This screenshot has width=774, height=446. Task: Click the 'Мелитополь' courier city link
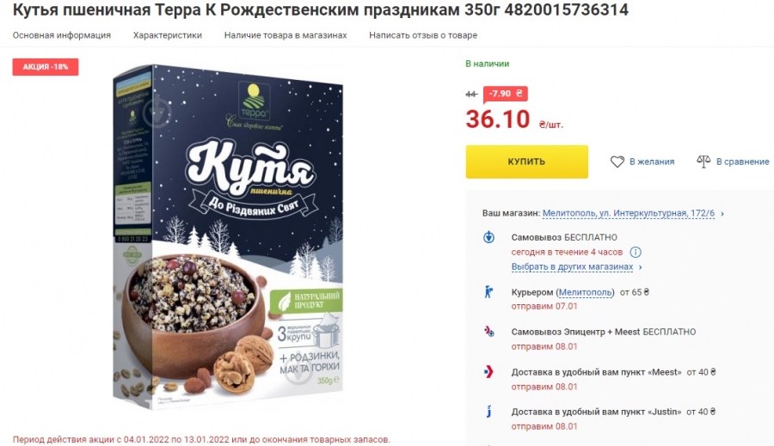pyautogui.click(x=585, y=292)
